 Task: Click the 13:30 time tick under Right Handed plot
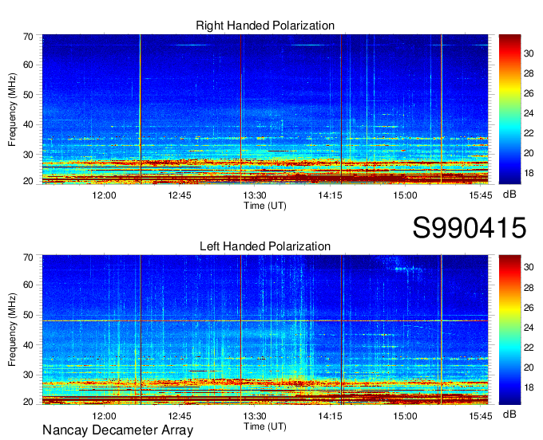255,195
